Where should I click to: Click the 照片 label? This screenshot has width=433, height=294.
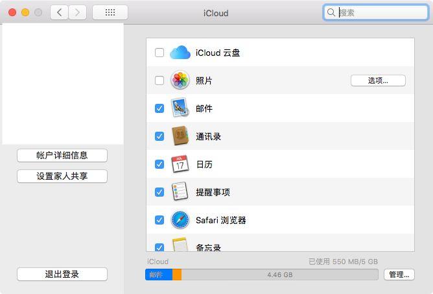pos(204,80)
